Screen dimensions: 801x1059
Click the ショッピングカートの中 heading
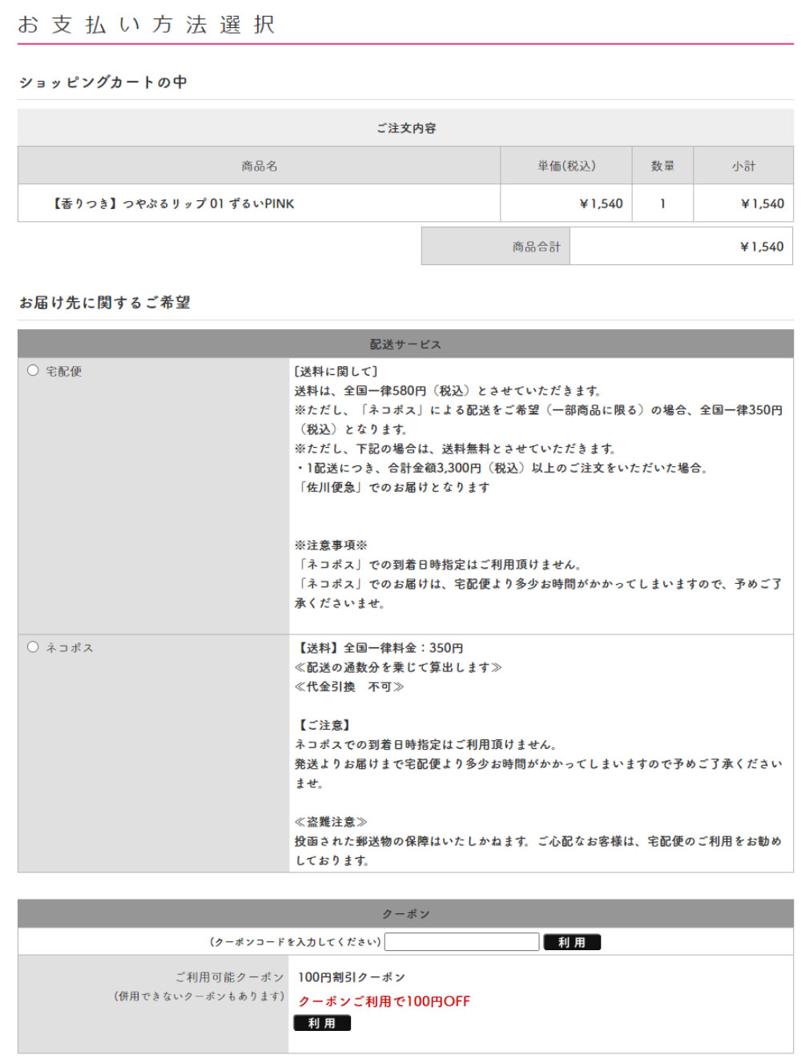click(x=103, y=82)
